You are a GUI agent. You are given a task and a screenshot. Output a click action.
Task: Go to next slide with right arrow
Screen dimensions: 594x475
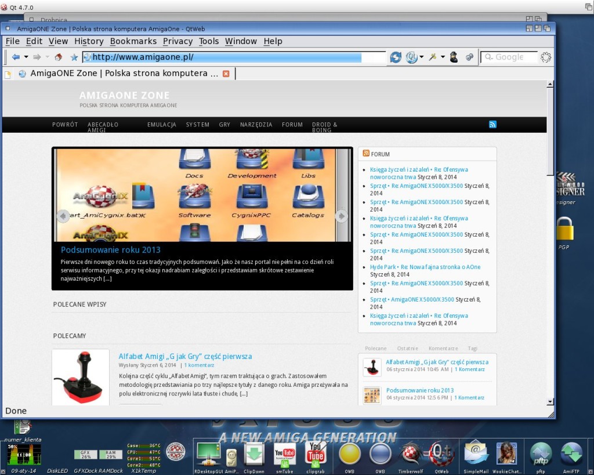point(341,216)
